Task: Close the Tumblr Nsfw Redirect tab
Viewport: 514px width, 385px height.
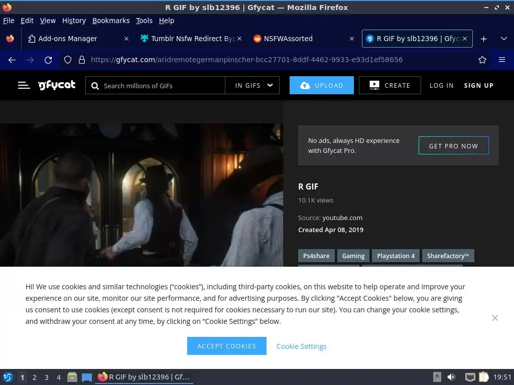Action: click(239, 39)
